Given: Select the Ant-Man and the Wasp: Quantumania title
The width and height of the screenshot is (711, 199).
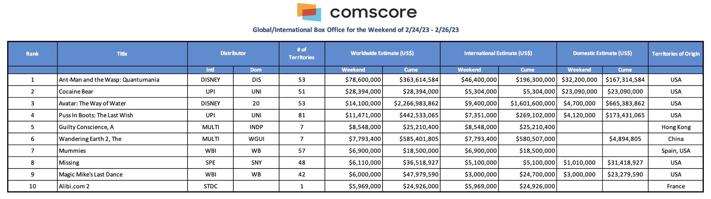Looking at the screenshot, I should coord(109,80).
